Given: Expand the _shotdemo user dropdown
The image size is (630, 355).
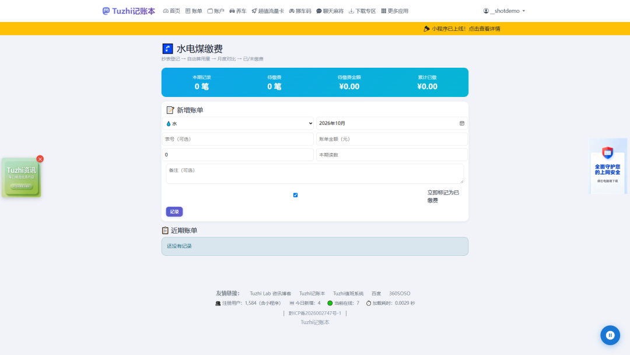Looking at the screenshot, I should (504, 11).
